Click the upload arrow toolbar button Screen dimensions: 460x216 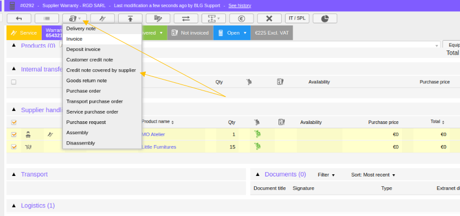tap(130, 18)
